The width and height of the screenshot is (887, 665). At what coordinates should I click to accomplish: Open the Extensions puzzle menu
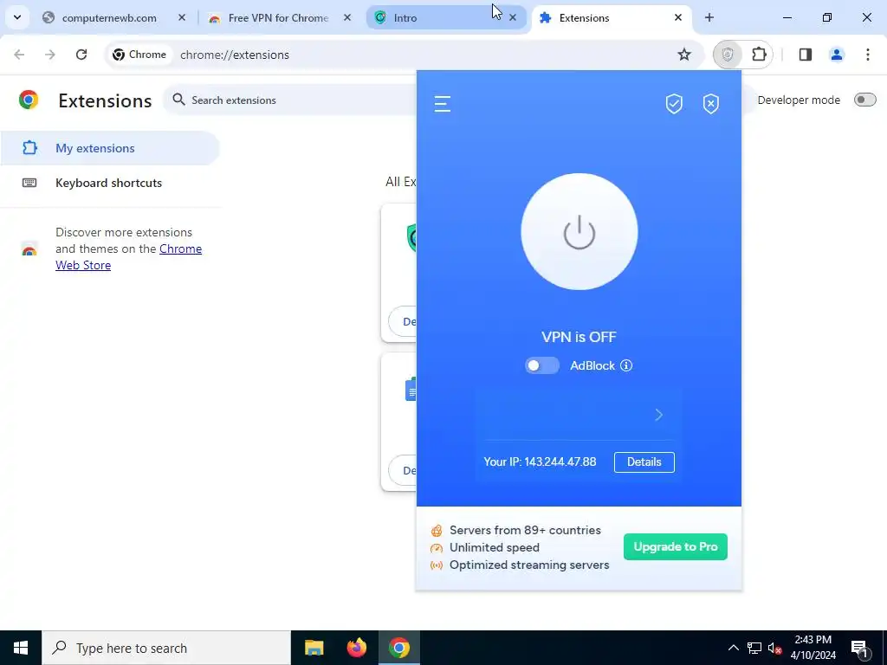[x=759, y=55]
